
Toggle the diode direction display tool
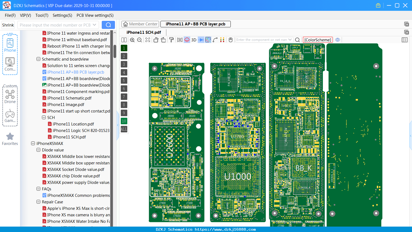[201, 40]
